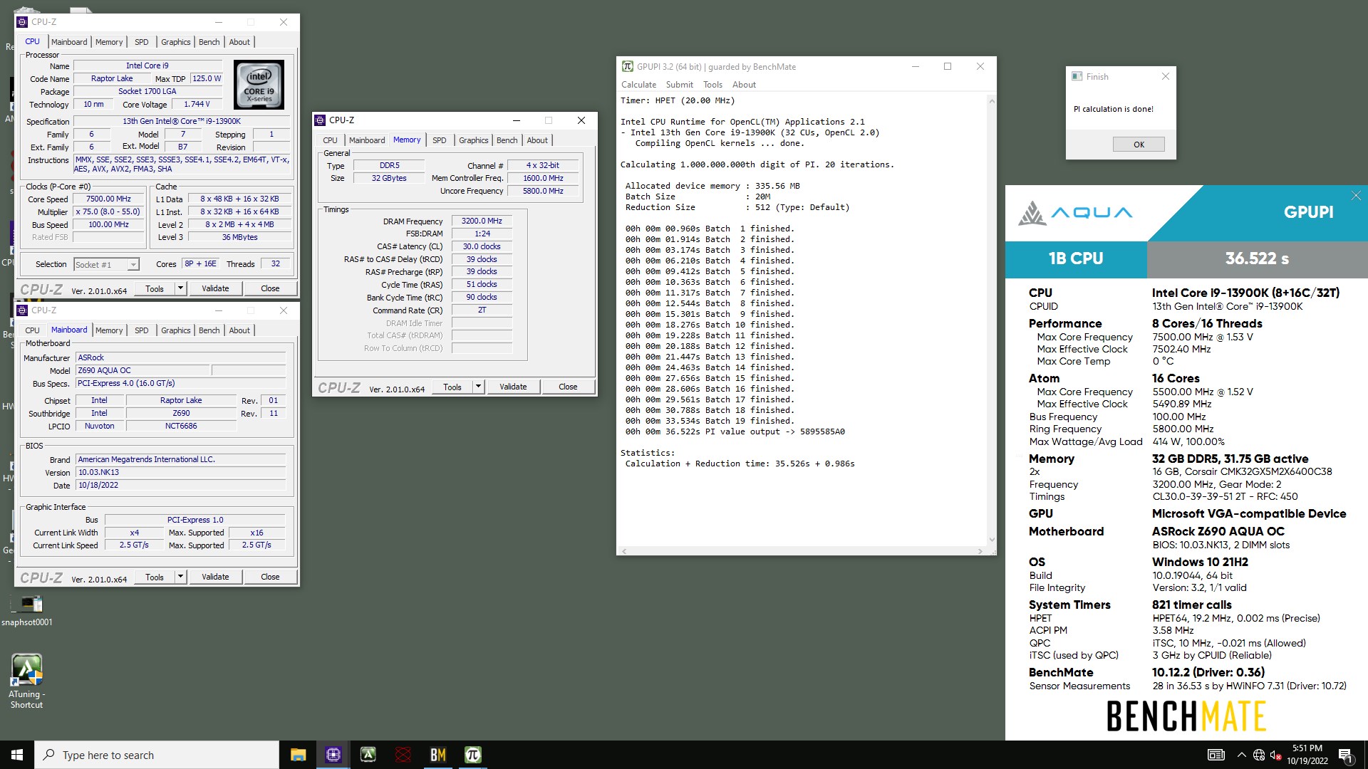Switch to SPD tab in top CPU-Z
The height and width of the screenshot is (769, 1368).
click(142, 42)
